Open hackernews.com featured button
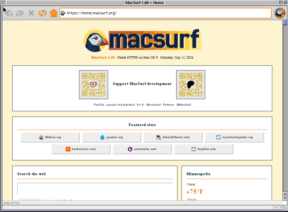The image size is (288, 212). click(81, 149)
